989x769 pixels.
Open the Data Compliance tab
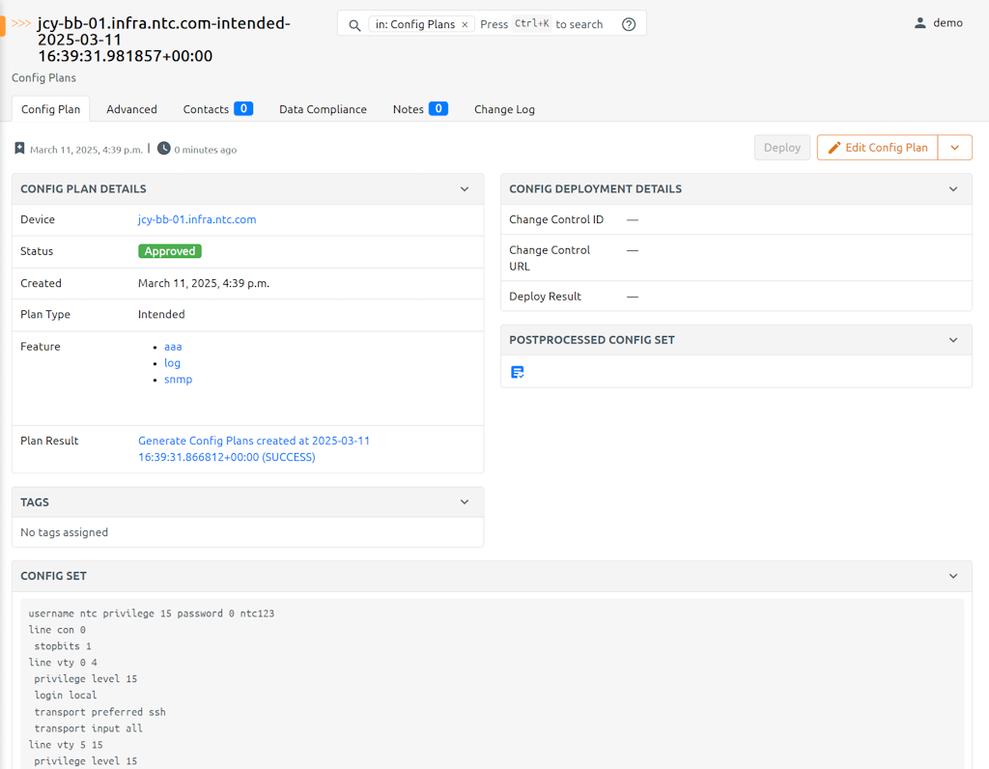tap(323, 109)
